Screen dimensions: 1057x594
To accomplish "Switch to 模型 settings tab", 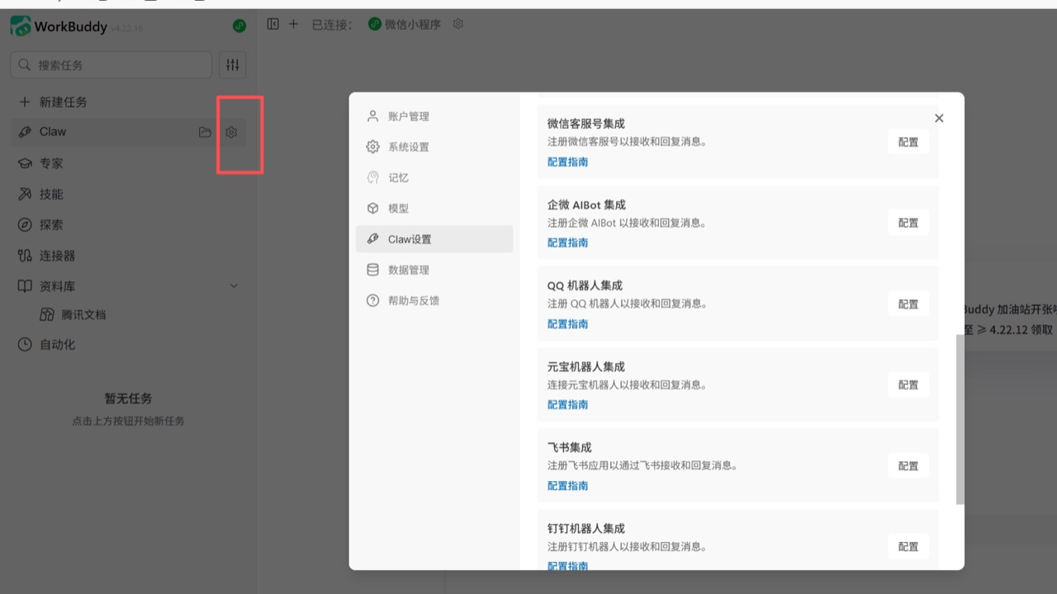I will click(x=434, y=208).
